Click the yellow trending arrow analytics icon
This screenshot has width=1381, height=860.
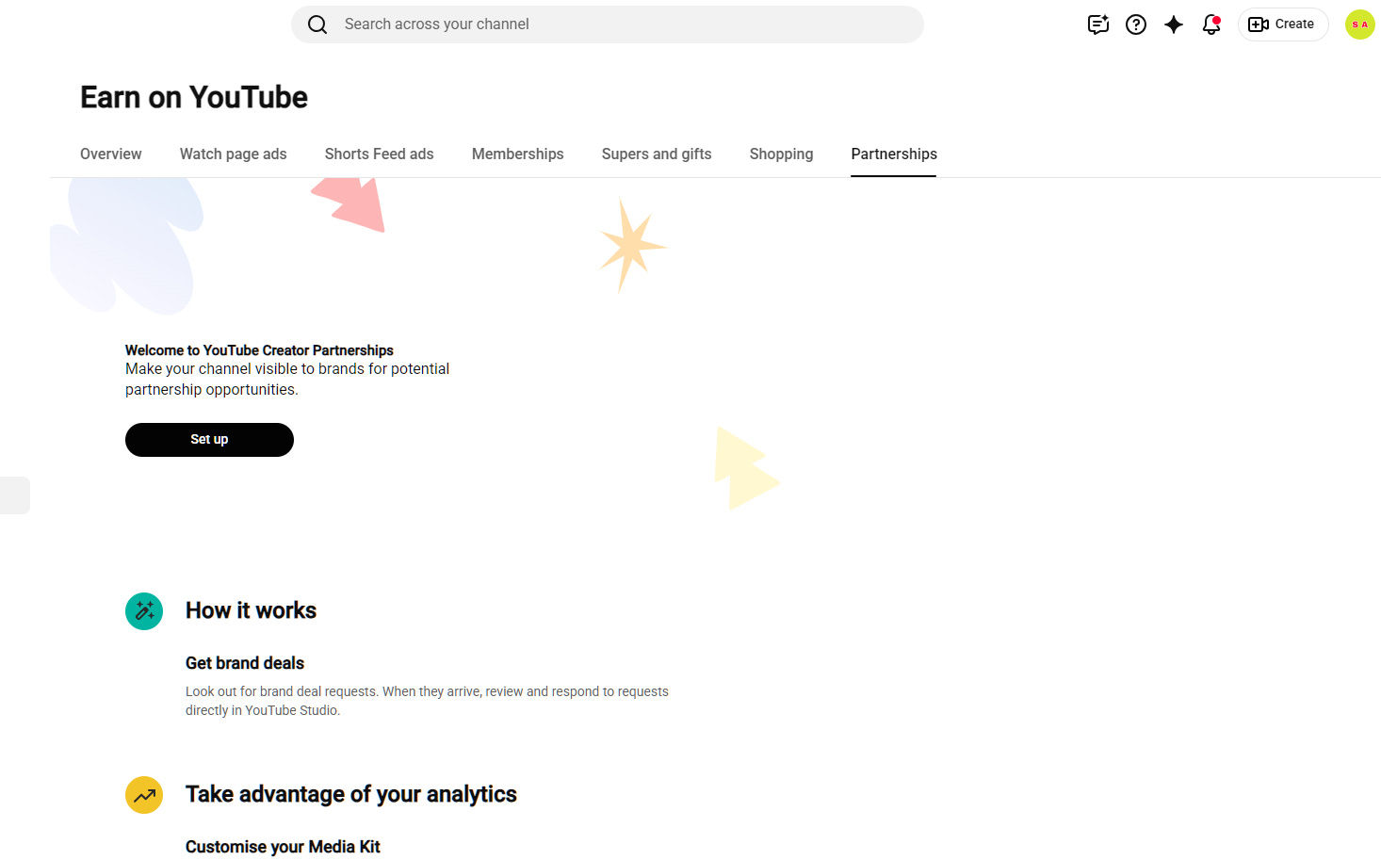[x=144, y=795]
